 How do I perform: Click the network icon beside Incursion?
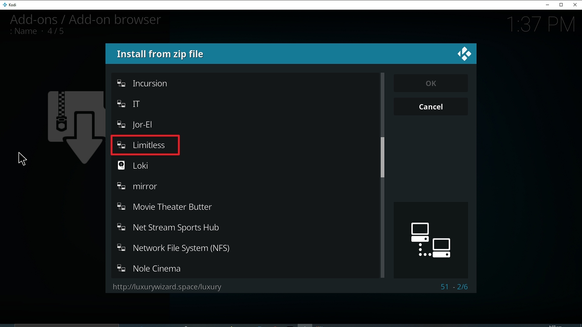click(121, 83)
